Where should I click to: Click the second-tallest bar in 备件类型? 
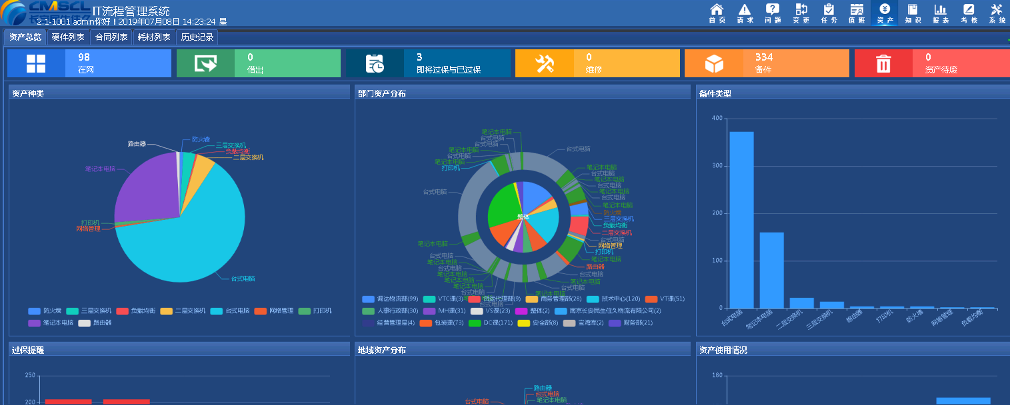point(772,270)
